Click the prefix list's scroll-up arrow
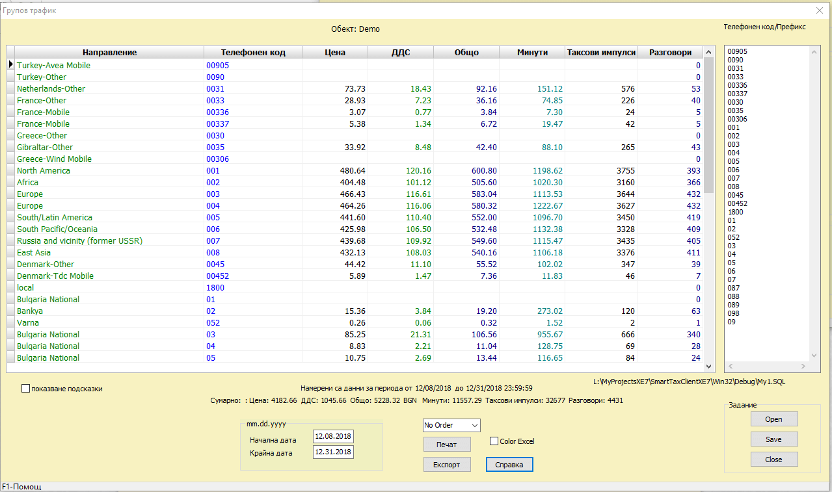 814,51
